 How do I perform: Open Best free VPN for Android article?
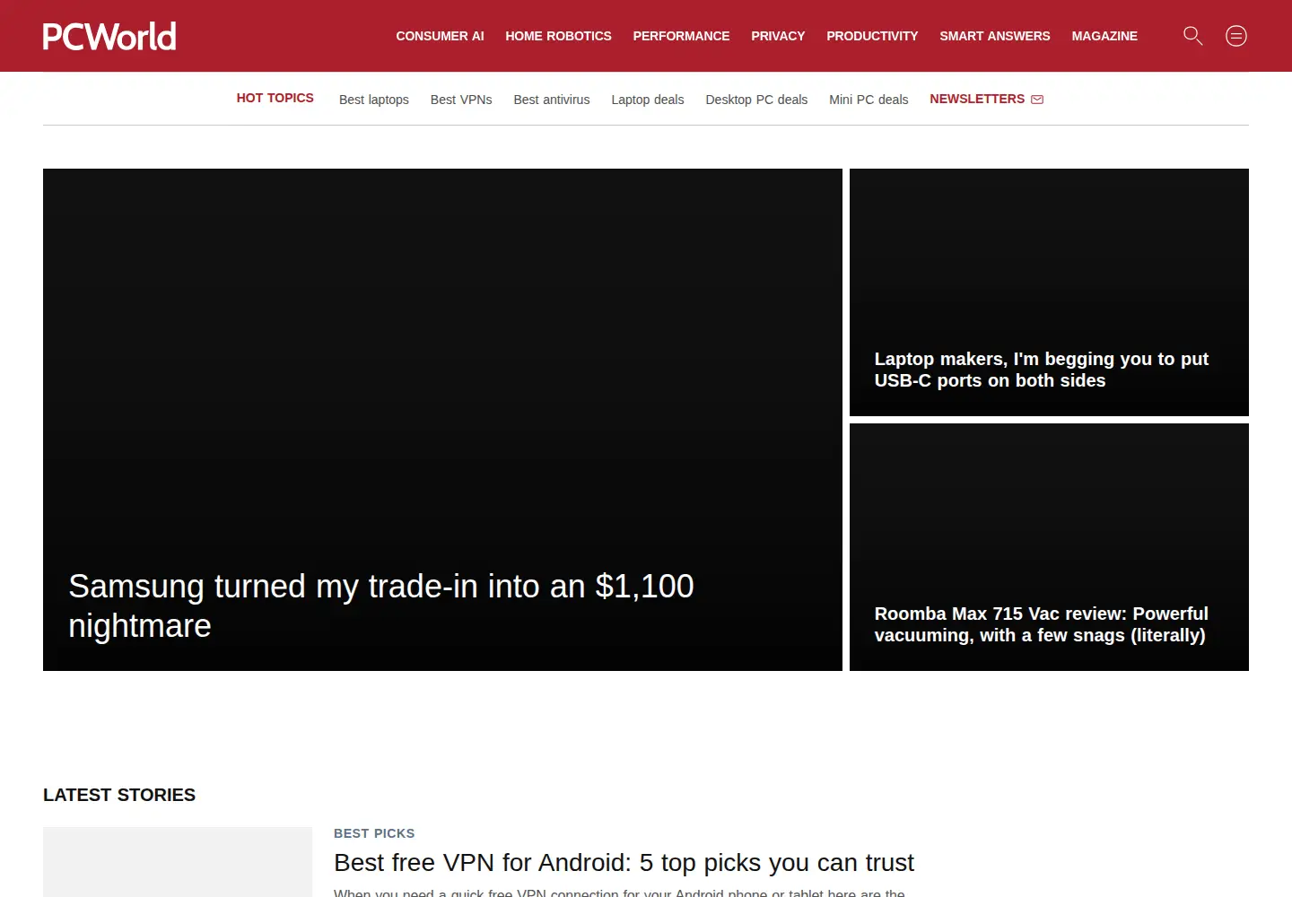click(624, 862)
